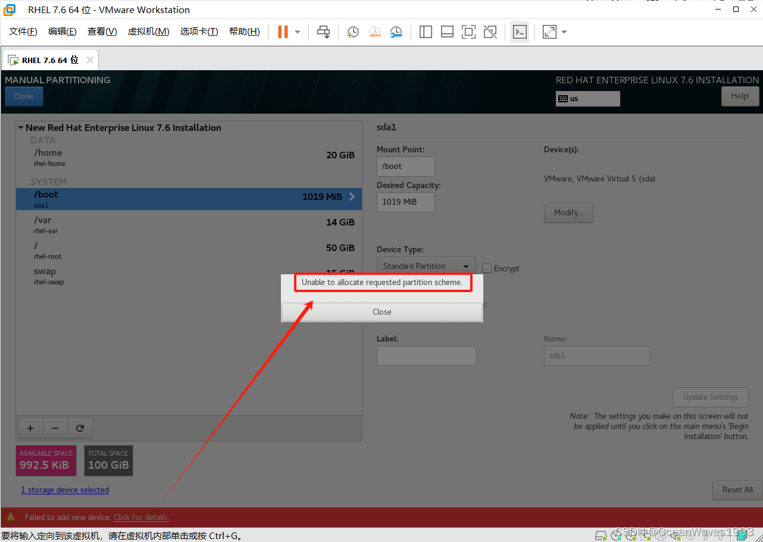763x542 pixels.
Task: Click the 20 GiB size of /home
Action: [340, 155]
